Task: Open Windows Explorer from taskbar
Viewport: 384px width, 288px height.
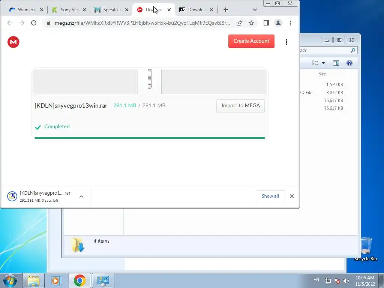Action: pyautogui.click(x=33, y=280)
